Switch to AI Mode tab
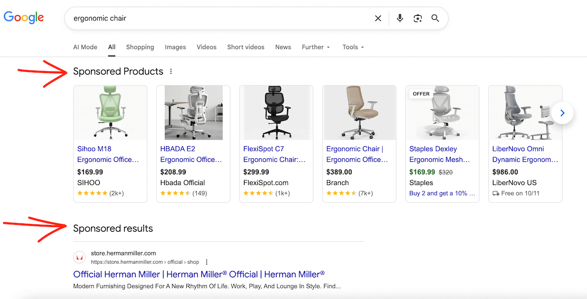 pos(85,47)
